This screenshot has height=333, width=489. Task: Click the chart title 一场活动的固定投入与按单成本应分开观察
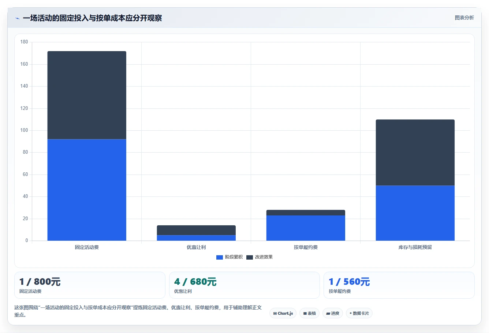tap(92, 18)
